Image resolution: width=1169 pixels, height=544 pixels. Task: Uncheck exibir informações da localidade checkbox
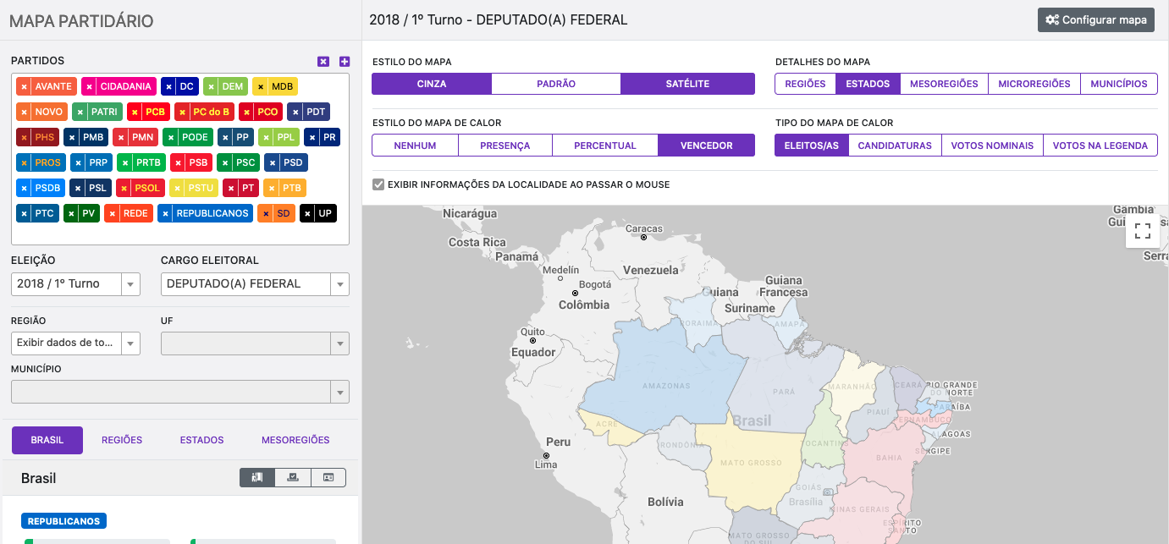coord(378,184)
